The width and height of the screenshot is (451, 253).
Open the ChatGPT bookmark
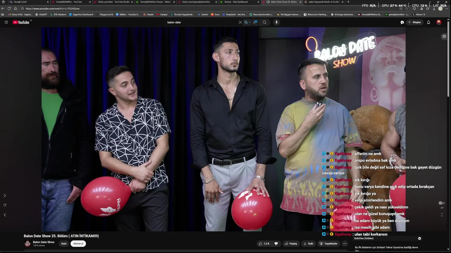(x=41, y=14)
